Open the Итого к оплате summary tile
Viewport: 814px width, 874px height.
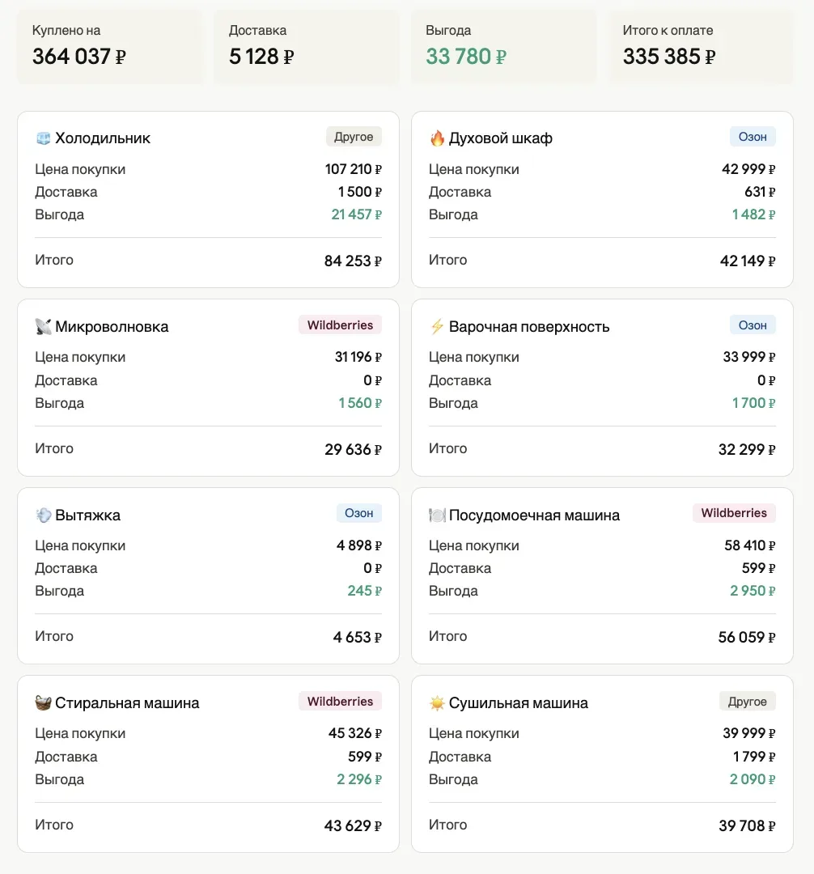701,47
